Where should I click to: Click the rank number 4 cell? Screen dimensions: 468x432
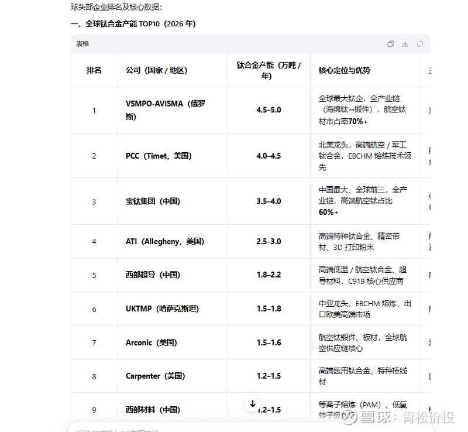tap(94, 241)
